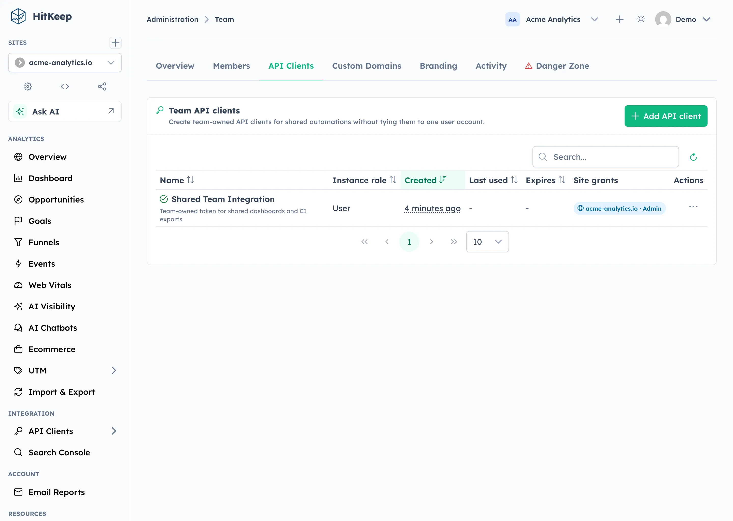The width and height of the screenshot is (733, 521).
Task: Sort table by Expires column
Action: (546, 180)
